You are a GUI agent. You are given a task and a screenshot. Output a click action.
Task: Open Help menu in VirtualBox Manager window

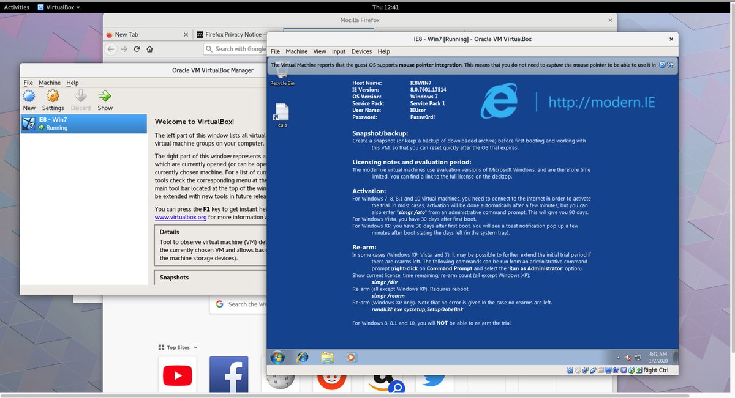click(73, 83)
